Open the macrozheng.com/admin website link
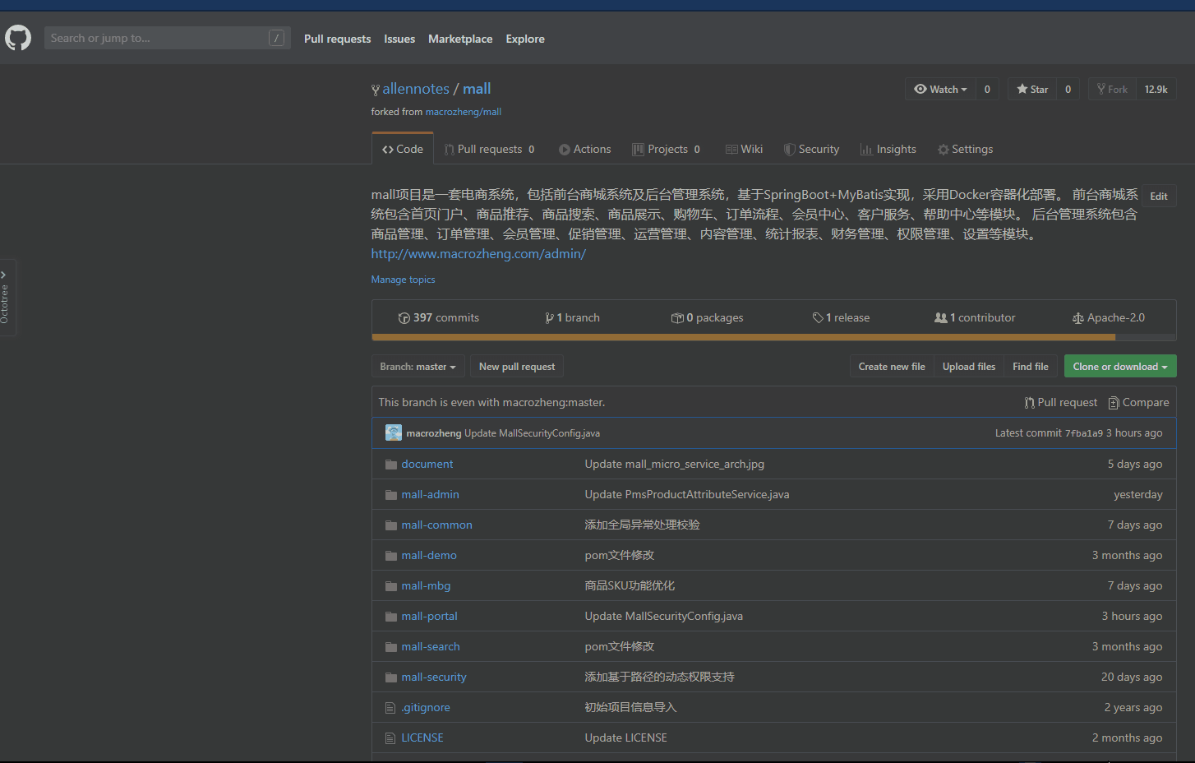Viewport: 1195px width, 763px height. point(478,254)
